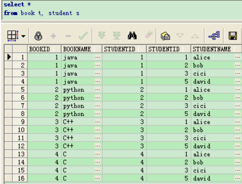Click the clear record eraser icon
242x184 pixels.
[x=149, y=34]
